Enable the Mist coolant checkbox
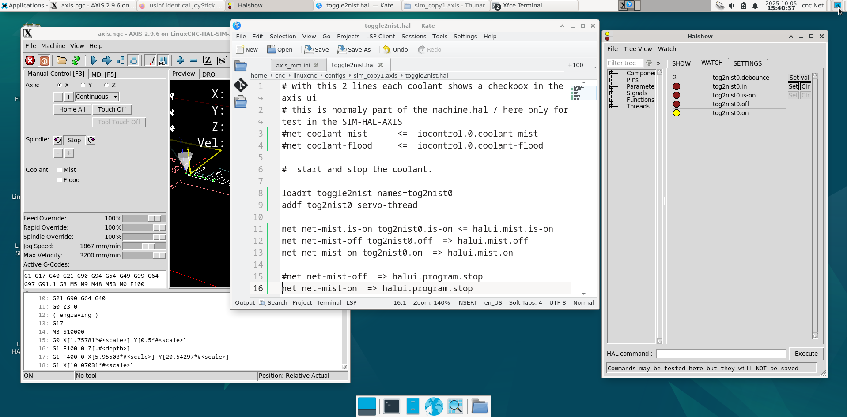The image size is (847, 417). tap(59, 170)
